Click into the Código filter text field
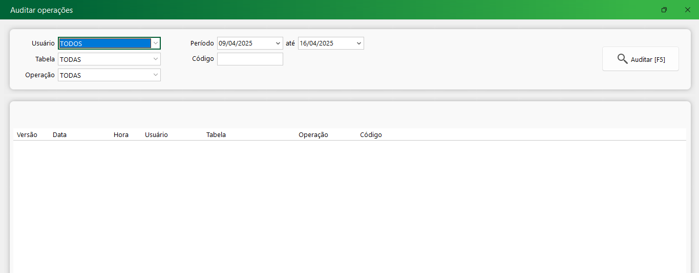Viewport: 699px width, 273px height. tap(250, 59)
